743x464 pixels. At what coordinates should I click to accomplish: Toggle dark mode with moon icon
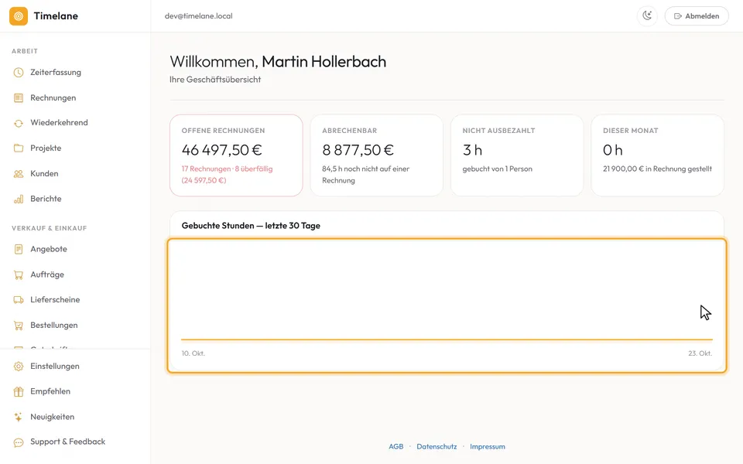(x=647, y=15)
